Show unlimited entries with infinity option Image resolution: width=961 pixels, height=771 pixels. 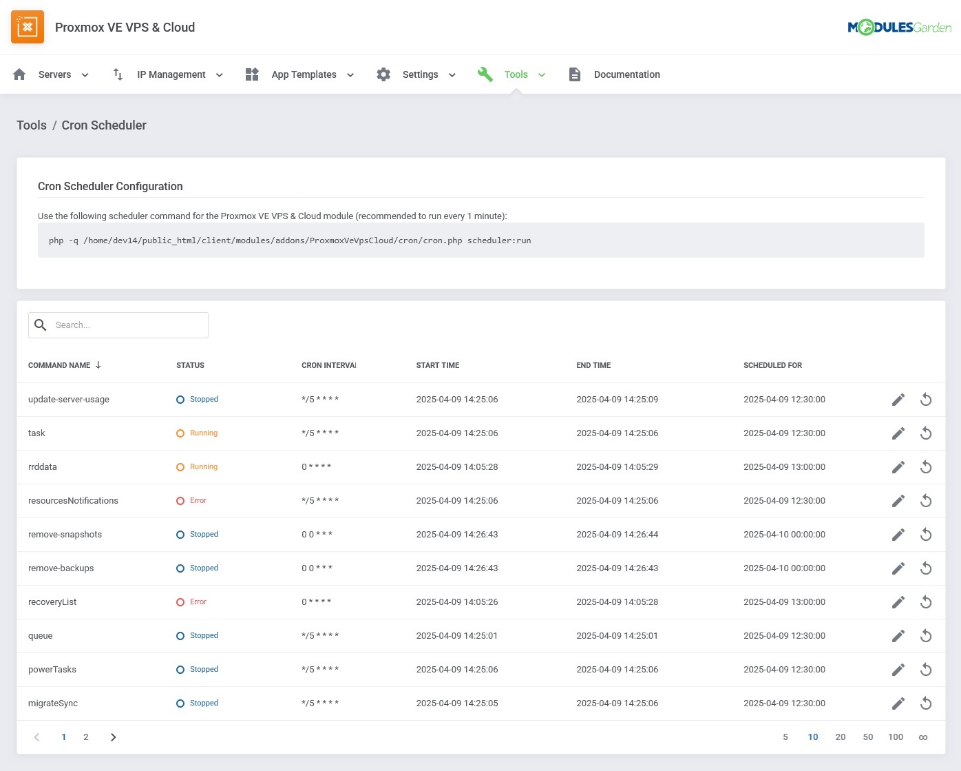click(x=923, y=737)
